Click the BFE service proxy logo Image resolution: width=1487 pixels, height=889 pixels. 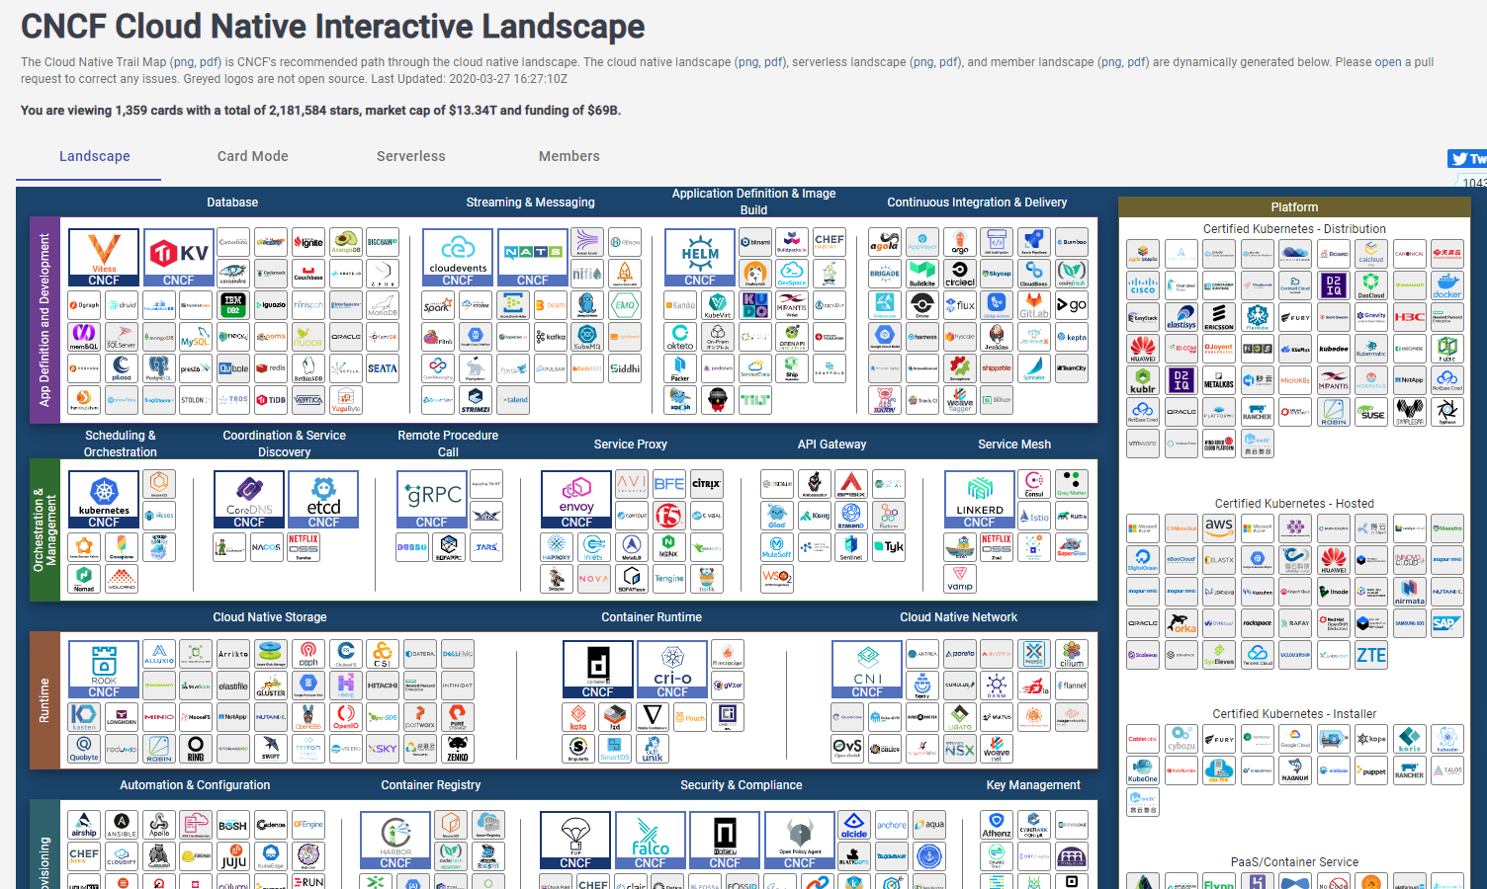tap(669, 484)
